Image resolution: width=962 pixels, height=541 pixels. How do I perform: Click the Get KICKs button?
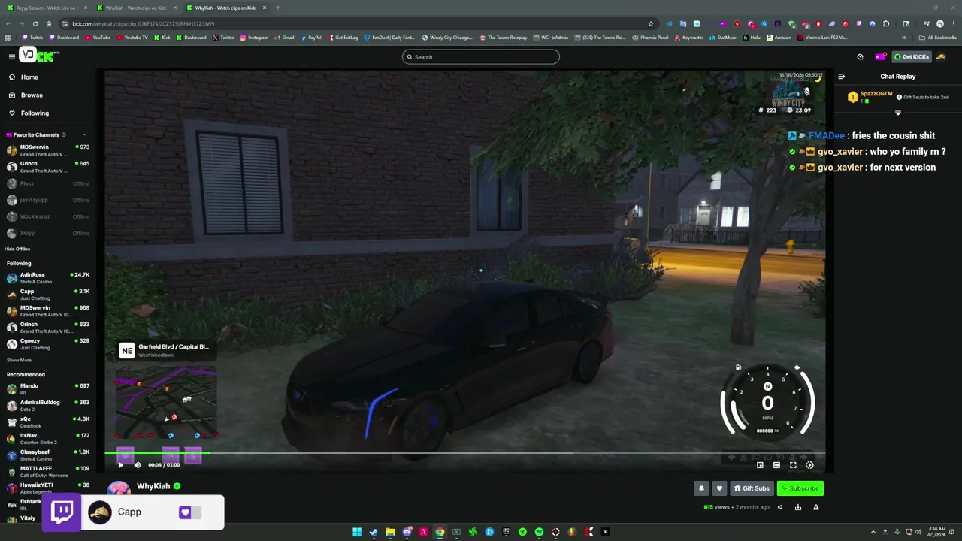point(912,56)
